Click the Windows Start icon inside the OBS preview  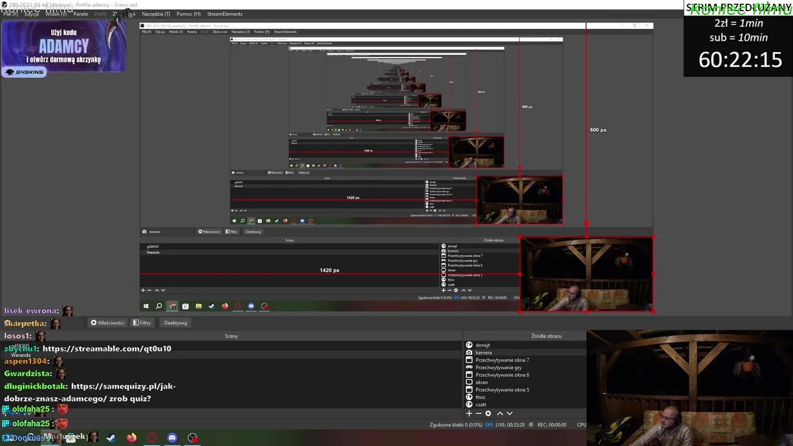(x=146, y=306)
